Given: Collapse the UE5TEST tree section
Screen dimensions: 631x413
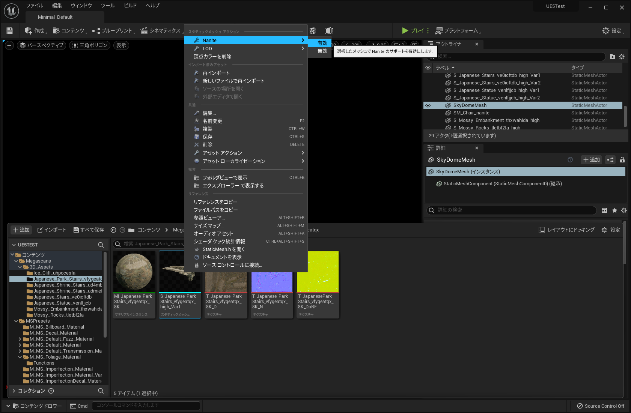Looking at the screenshot, I should [x=14, y=245].
